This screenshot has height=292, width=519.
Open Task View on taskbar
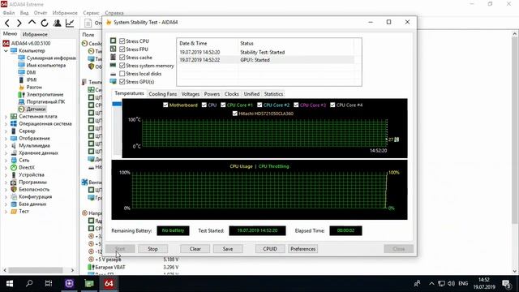tap(49, 283)
